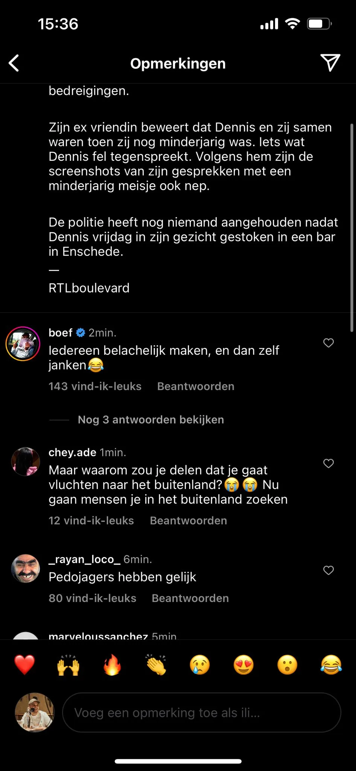356x771 pixels.
Task: Open the 143 vind-ik-leuks list
Action: pyautogui.click(x=95, y=386)
